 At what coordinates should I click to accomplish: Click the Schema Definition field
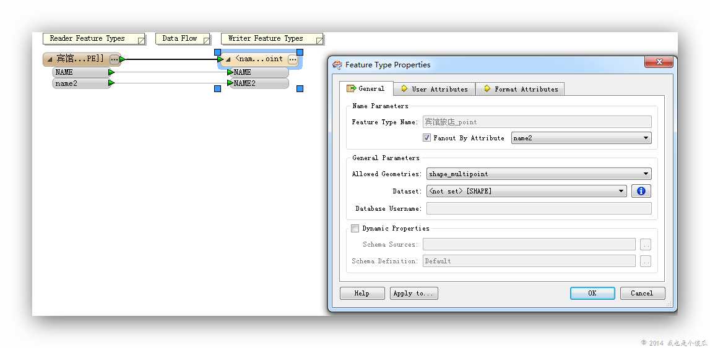click(x=529, y=261)
